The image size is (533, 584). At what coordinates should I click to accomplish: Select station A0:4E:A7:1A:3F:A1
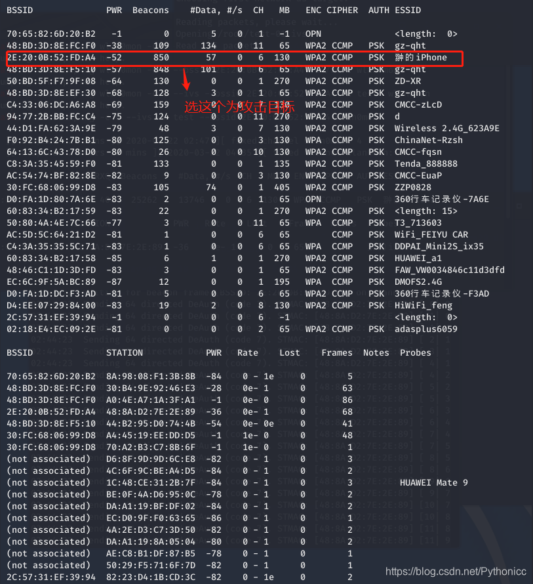(150, 400)
